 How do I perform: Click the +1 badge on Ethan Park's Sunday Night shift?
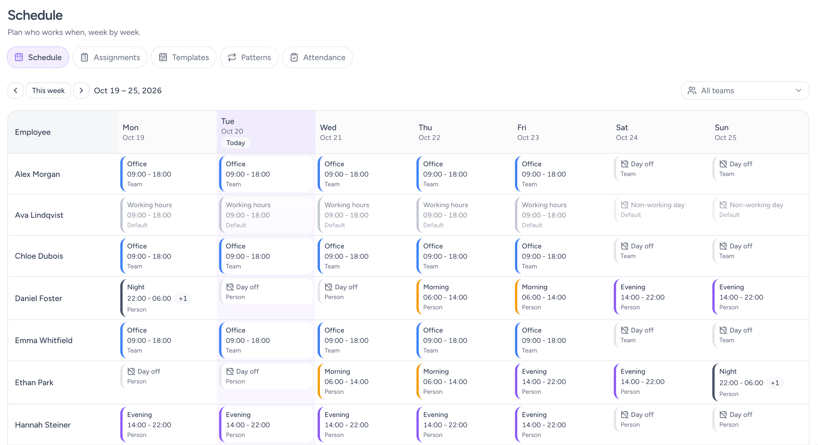pyautogui.click(x=775, y=383)
